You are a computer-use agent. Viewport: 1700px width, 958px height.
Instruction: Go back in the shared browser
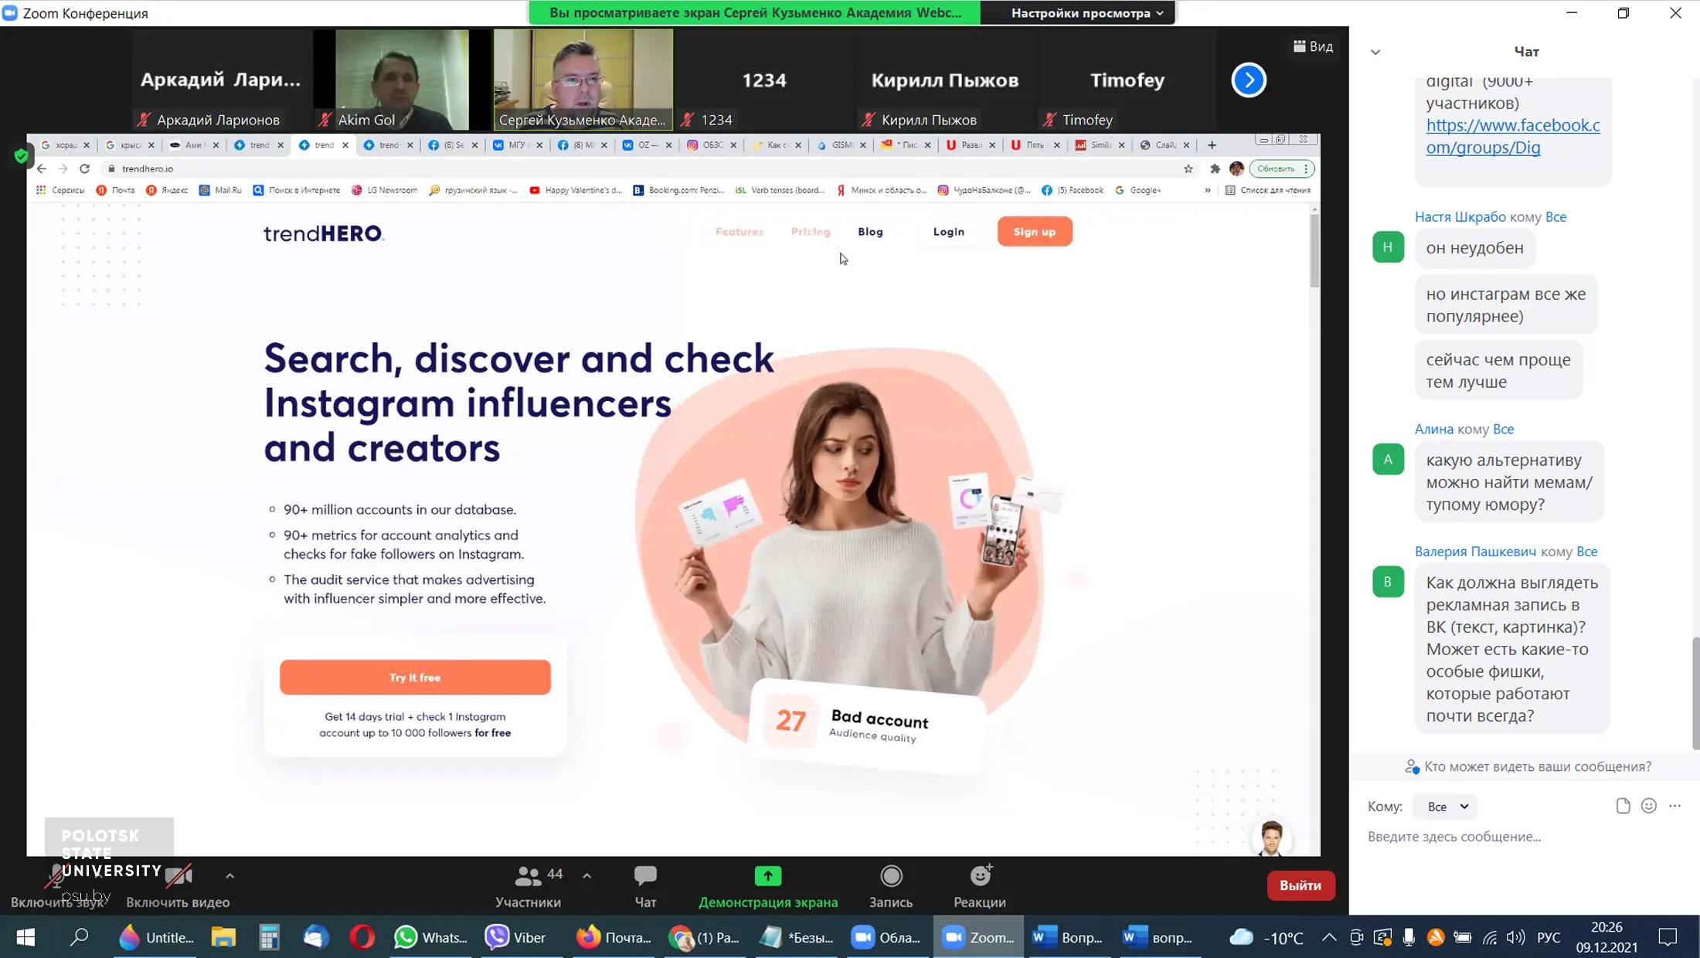pyautogui.click(x=42, y=168)
